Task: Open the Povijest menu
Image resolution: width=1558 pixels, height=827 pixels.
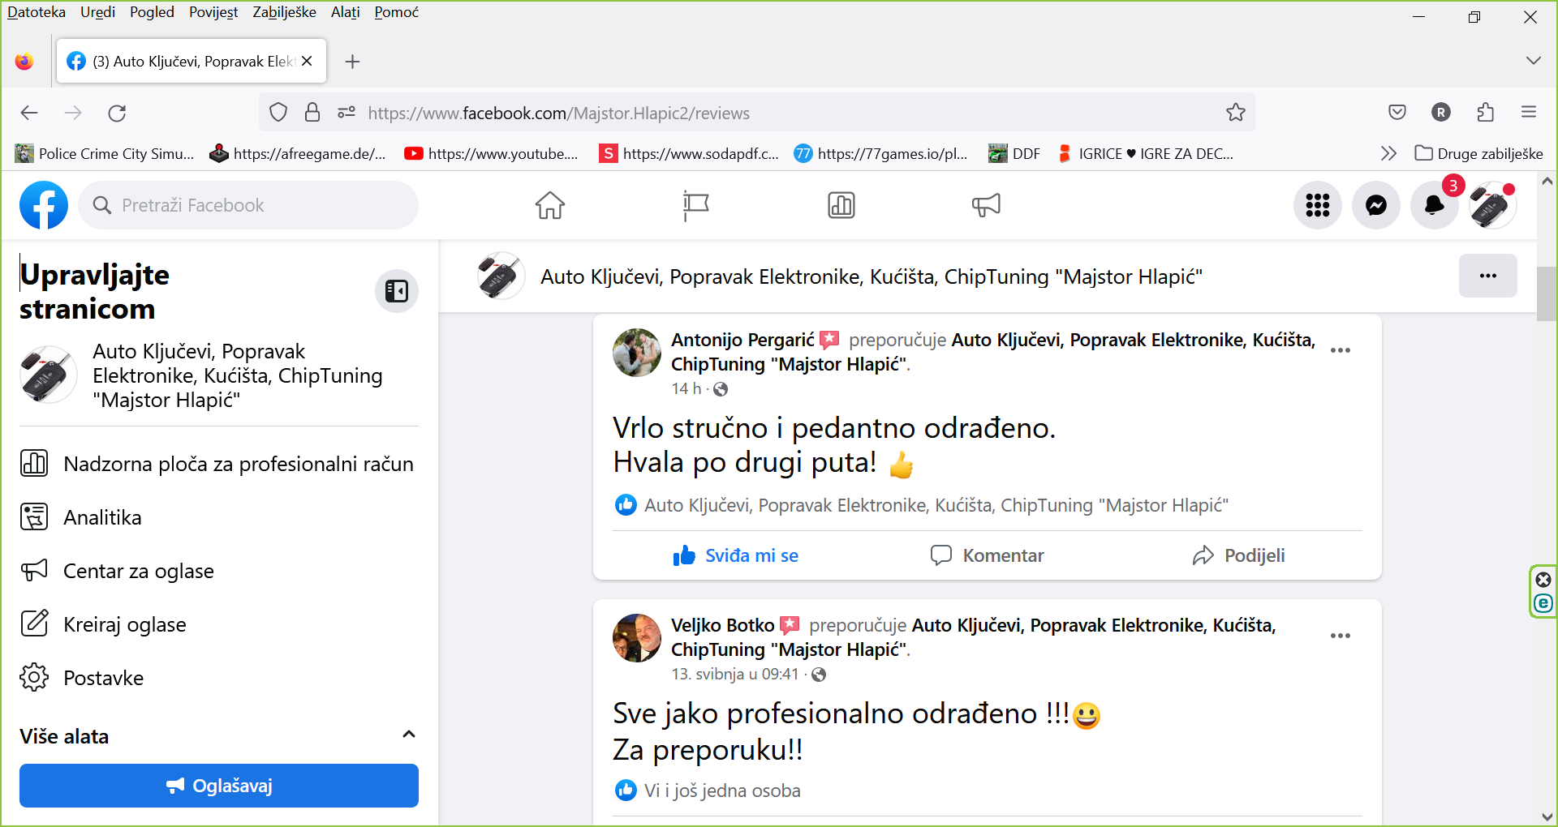Action: [x=213, y=12]
